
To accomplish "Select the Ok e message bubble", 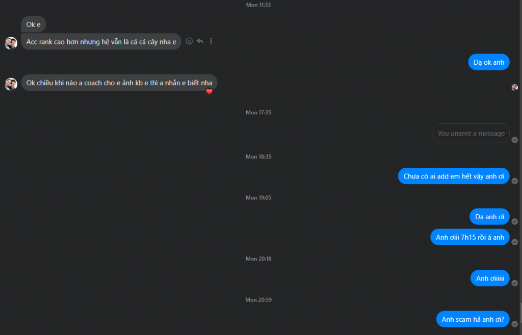I will [33, 24].
